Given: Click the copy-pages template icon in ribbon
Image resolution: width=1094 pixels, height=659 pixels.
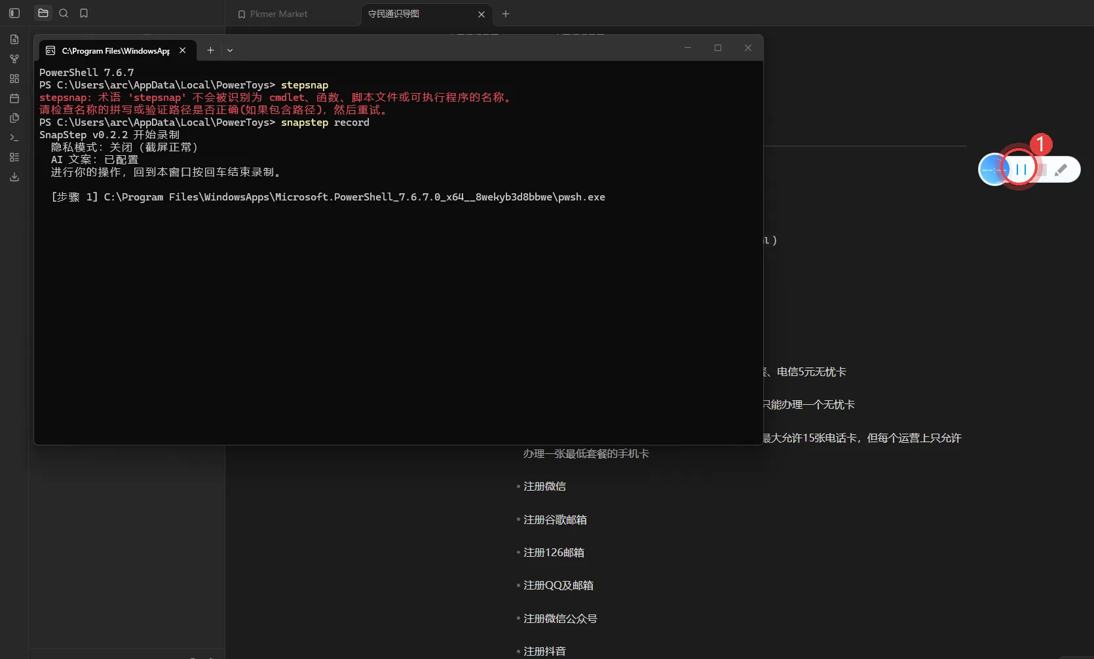Looking at the screenshot, I should pyautogui.click(x=14, y=118).
